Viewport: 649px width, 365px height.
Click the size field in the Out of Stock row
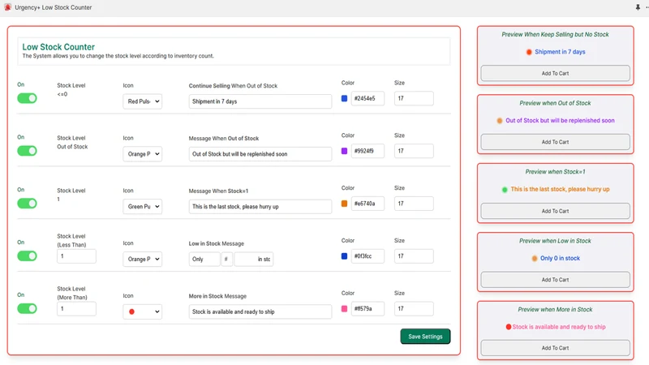414,151
